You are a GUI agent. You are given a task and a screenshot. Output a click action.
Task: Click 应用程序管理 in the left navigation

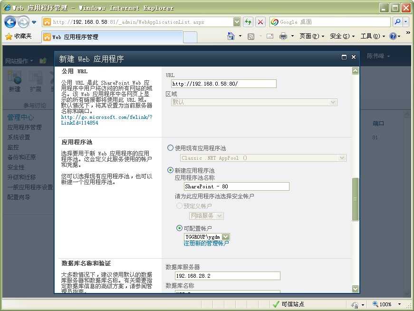coord(25,127)
